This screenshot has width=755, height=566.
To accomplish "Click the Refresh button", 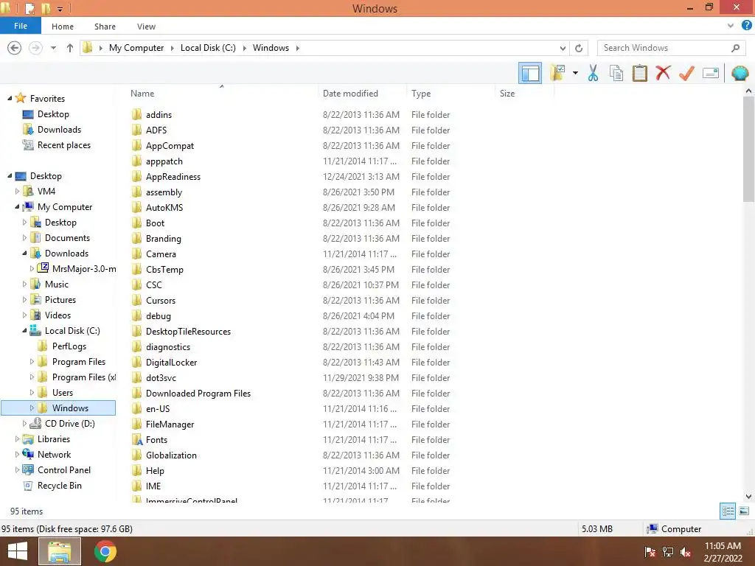I will coord(579,48).
